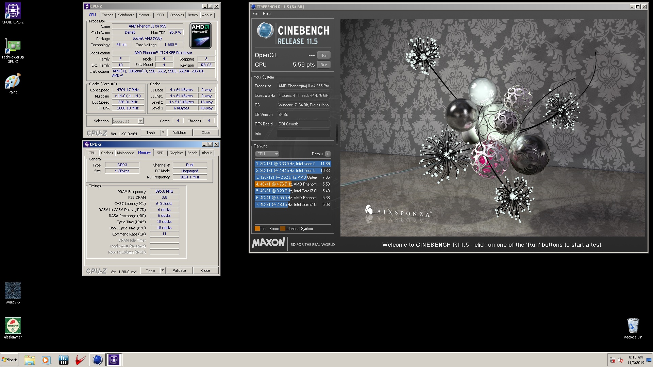Click the MAXON logo in Cinebench
Viewport: 653px width, 367px height.
268,243
